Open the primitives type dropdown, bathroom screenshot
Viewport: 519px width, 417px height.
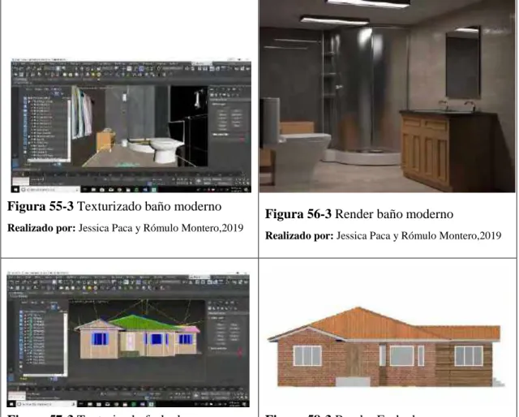click(229, 100)
